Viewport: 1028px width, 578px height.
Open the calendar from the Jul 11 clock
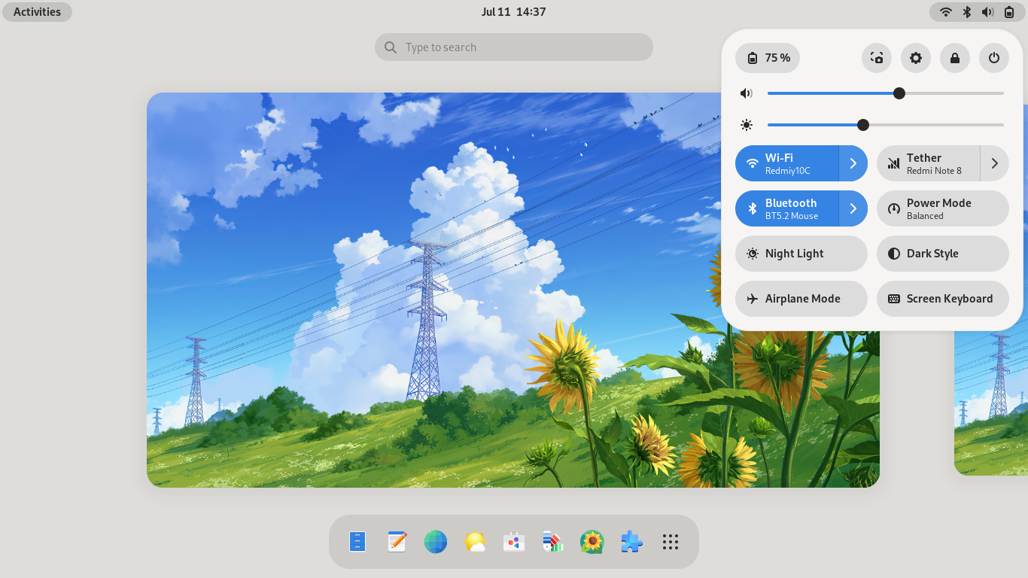(514, 12)
